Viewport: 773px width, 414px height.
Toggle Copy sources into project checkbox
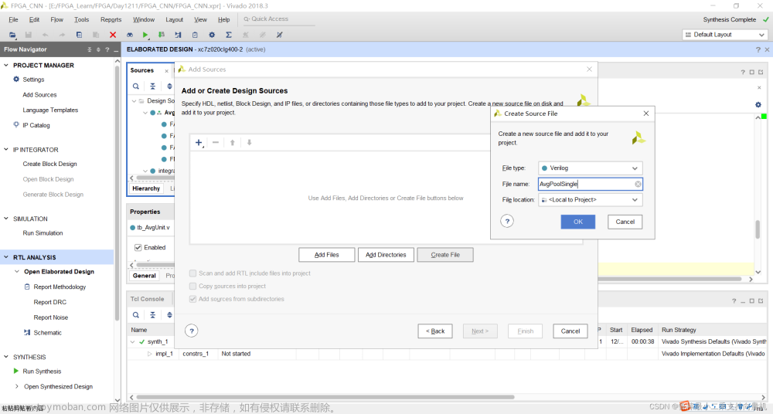[192, 286]
